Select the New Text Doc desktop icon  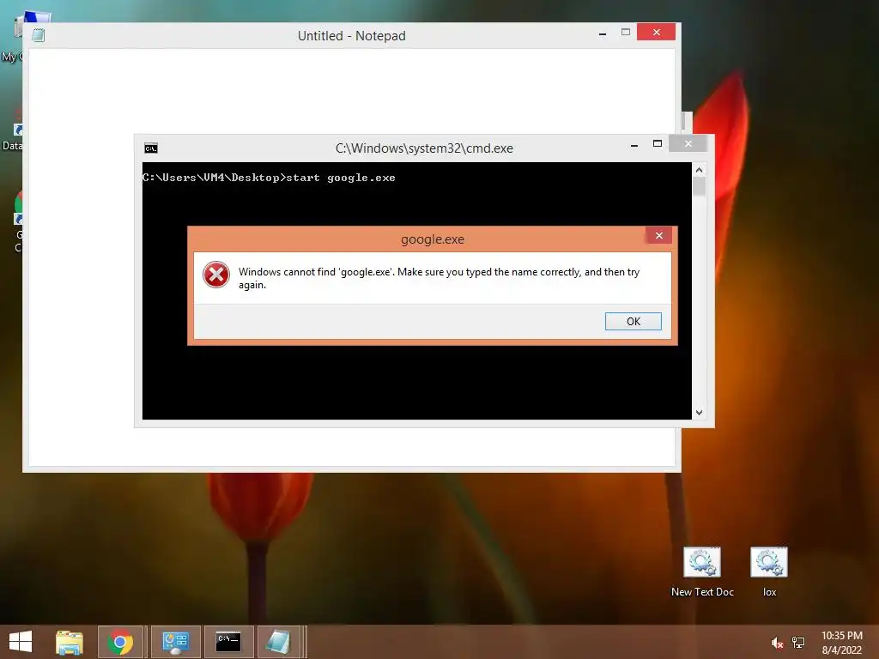(702, 572)
